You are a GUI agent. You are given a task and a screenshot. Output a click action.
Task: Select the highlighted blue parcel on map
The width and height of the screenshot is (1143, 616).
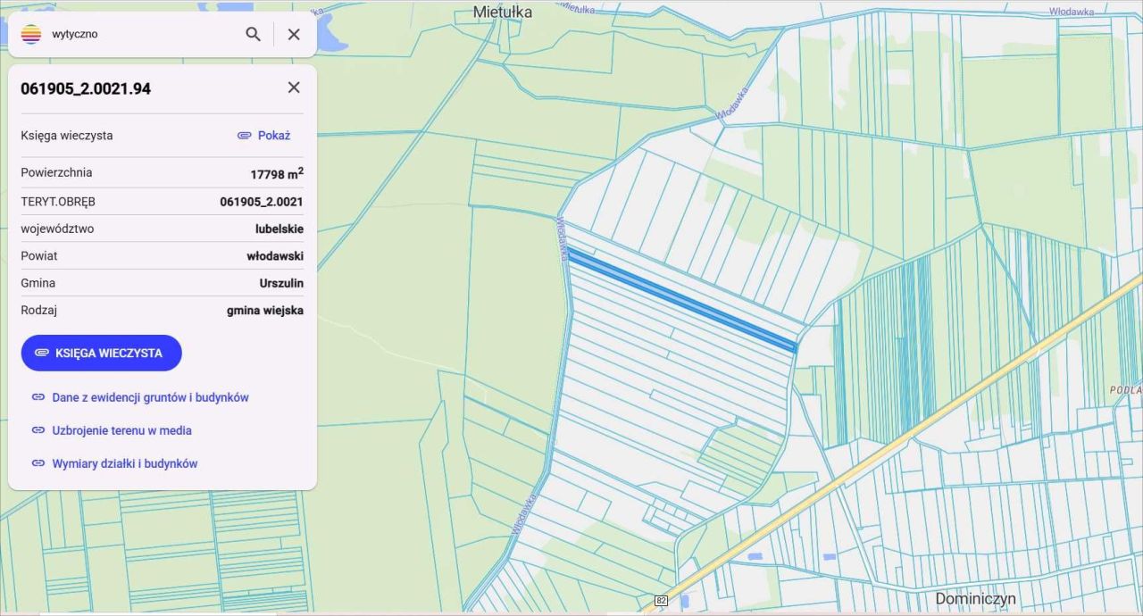(x=682, y=301)
